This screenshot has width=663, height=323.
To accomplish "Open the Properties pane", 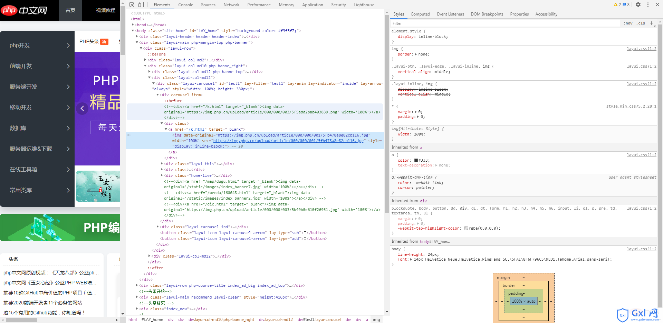I will (519, 14).
